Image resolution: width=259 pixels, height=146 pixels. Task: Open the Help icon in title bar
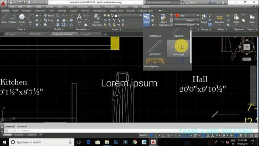tap(223, 2)
